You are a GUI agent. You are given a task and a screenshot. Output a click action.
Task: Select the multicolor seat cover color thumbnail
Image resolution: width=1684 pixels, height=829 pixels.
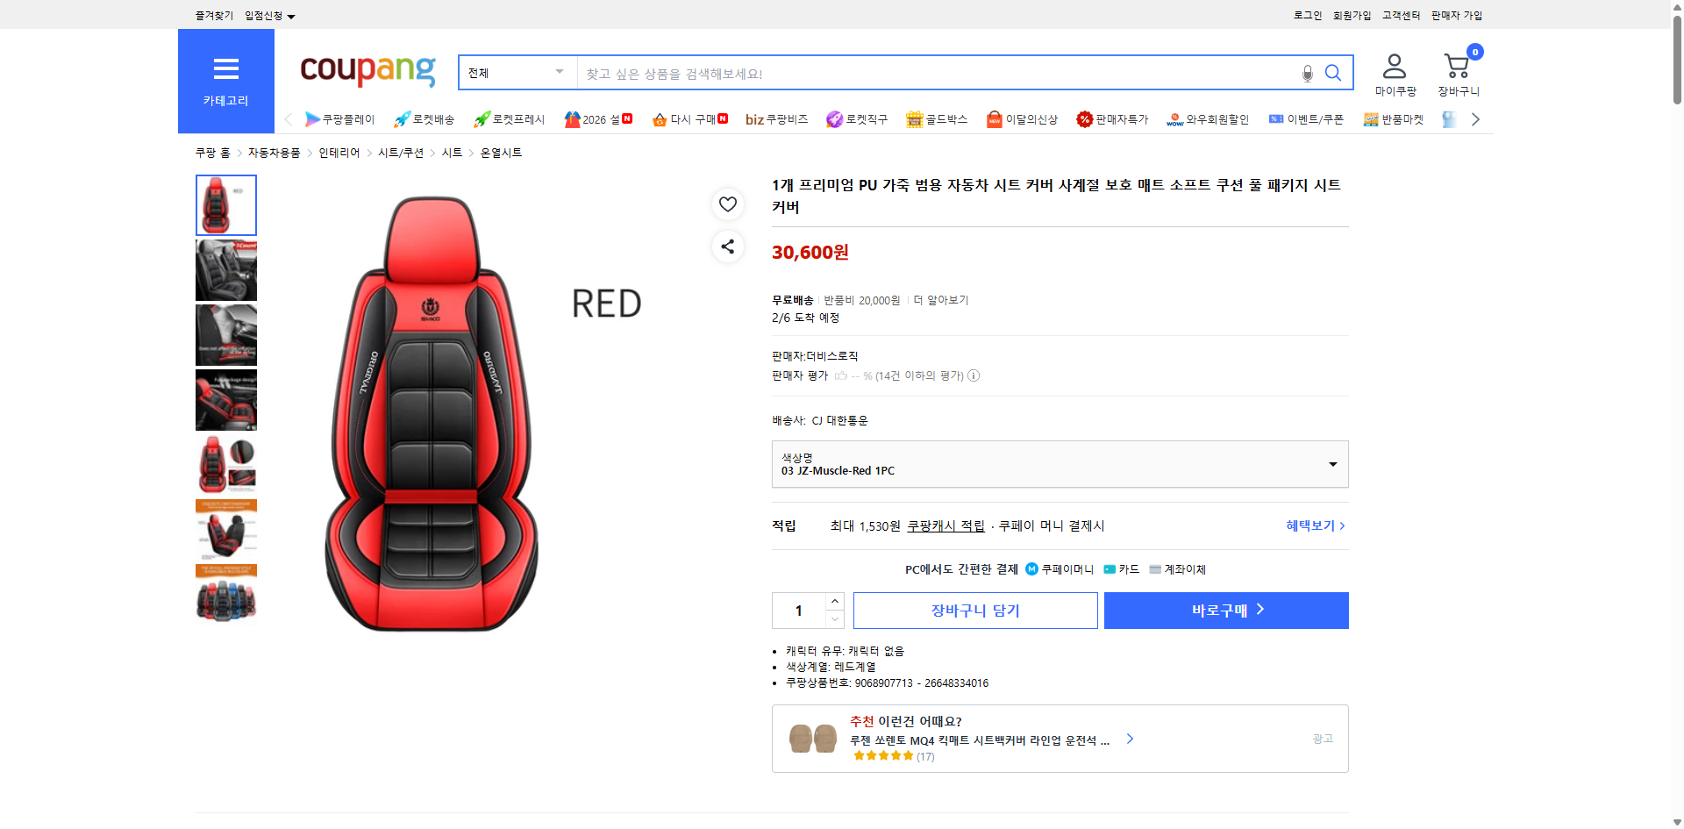click(x=225, y=595)
